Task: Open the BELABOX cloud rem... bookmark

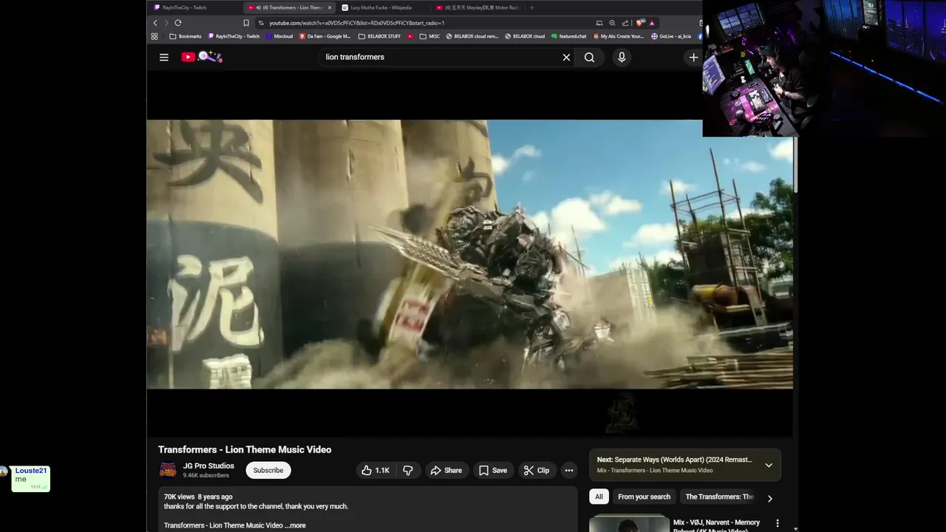Action: click(472, 36)
